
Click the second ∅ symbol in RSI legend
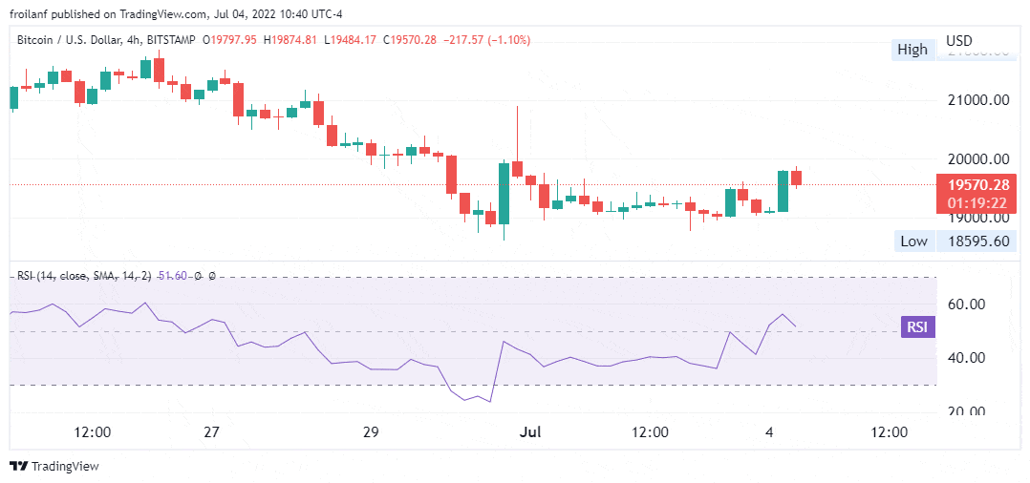211,276
